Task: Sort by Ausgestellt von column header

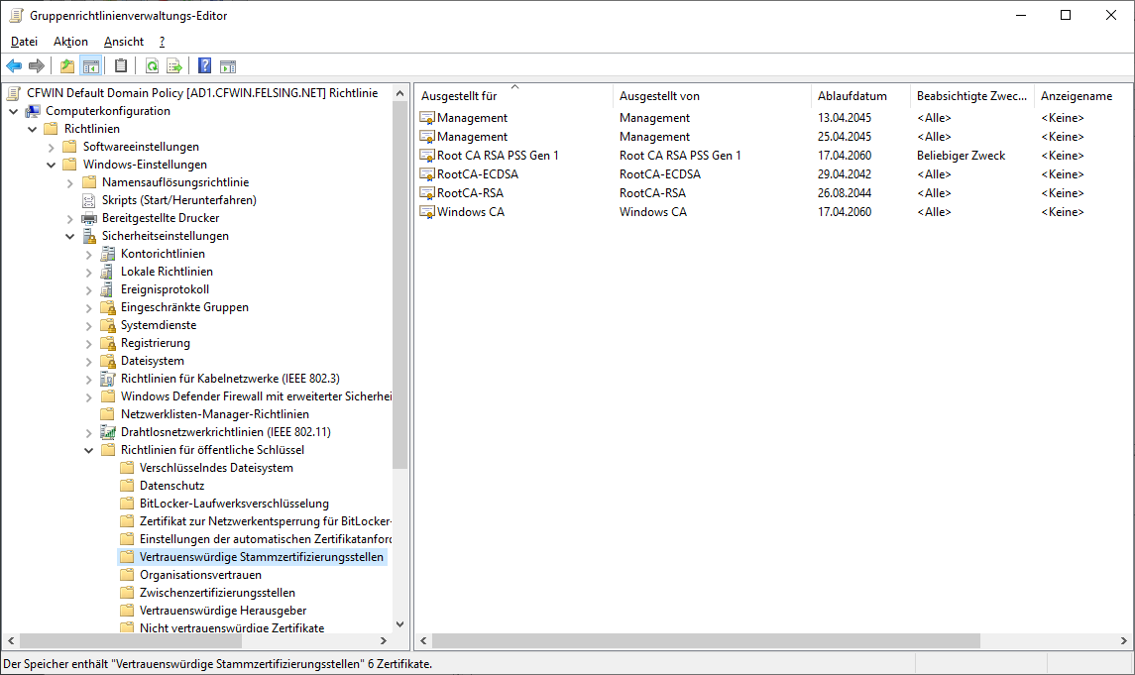Action: tap(659, 96)
